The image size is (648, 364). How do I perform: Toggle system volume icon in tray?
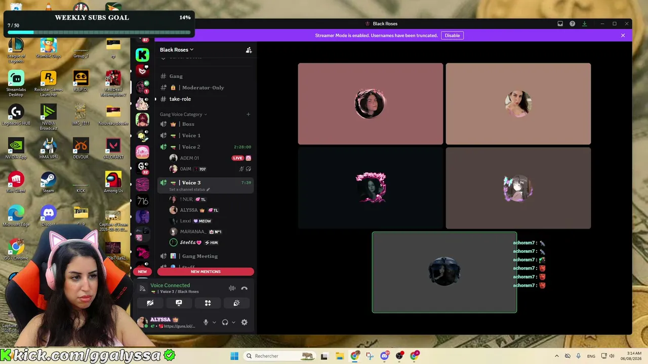[612, 356]
